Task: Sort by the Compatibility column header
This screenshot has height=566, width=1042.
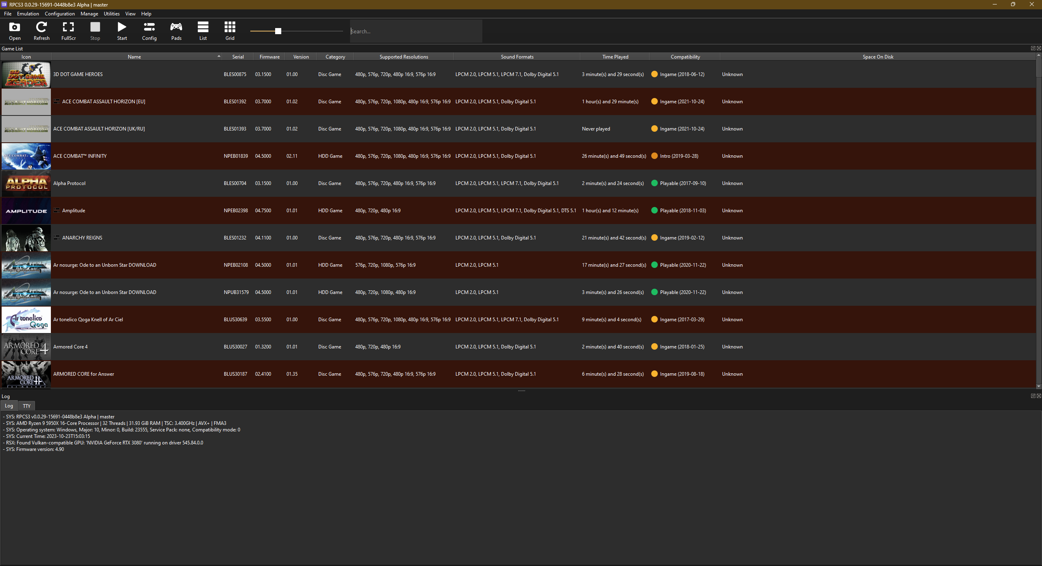Action: 685,57
